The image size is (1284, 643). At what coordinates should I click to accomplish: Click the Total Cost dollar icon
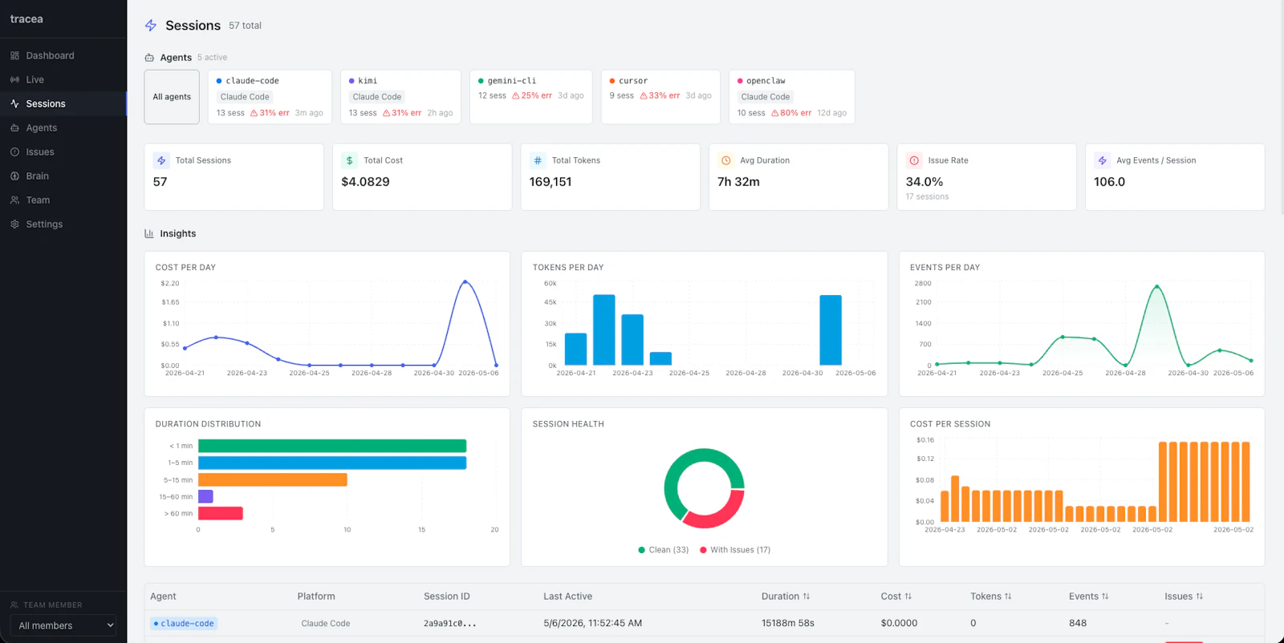click(x=350, y=160)
